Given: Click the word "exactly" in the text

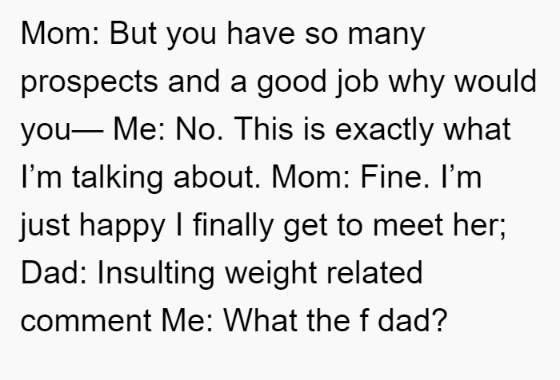Looking at the screenshot, I should [384, 130].
